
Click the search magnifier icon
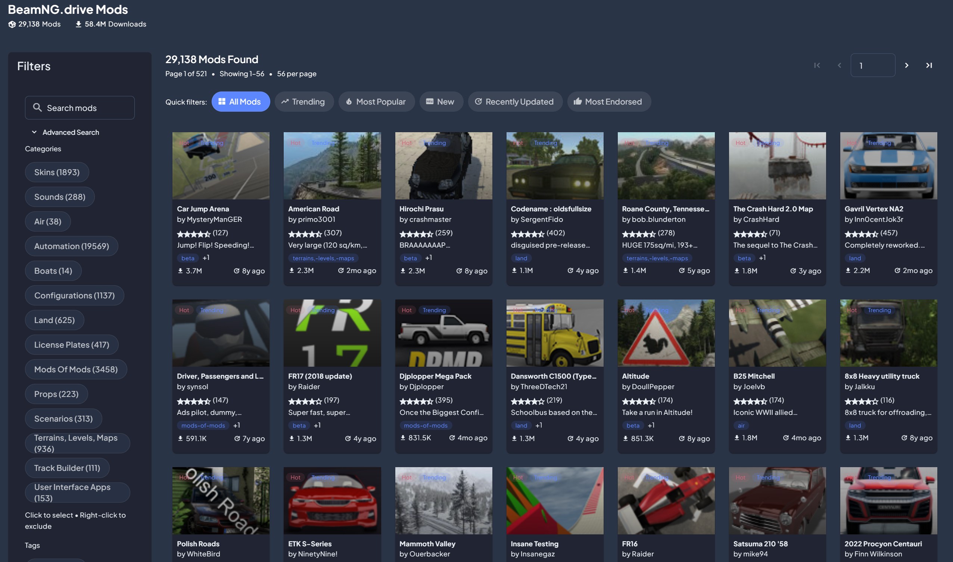[x=37, y=108]
